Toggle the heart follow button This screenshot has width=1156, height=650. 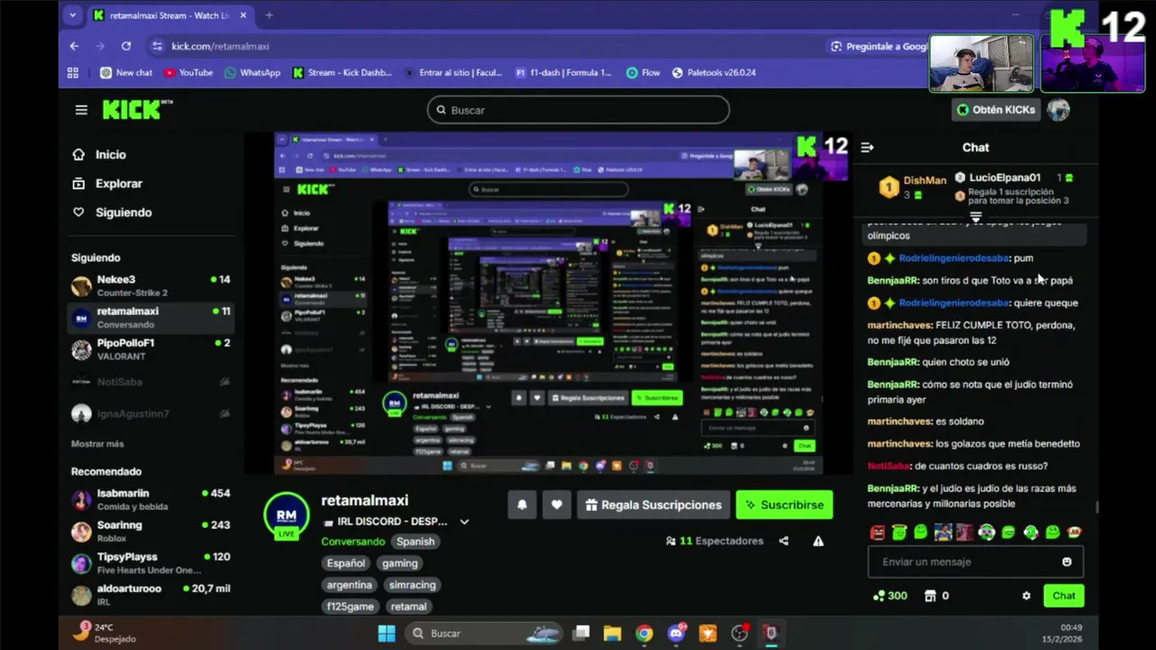(556, 505)
